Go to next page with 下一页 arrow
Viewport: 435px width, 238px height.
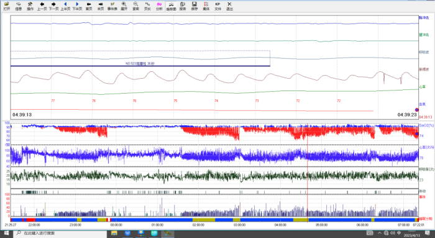click(x=53, y=6)
